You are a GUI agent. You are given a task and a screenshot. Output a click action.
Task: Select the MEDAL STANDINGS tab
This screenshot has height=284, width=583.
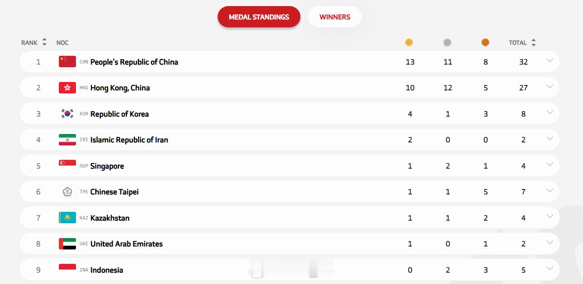pos(259,17)
